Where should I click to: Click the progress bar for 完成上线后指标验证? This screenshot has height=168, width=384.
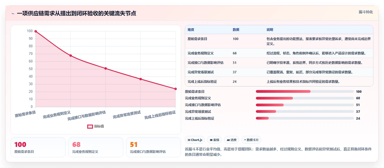(305, 118)
